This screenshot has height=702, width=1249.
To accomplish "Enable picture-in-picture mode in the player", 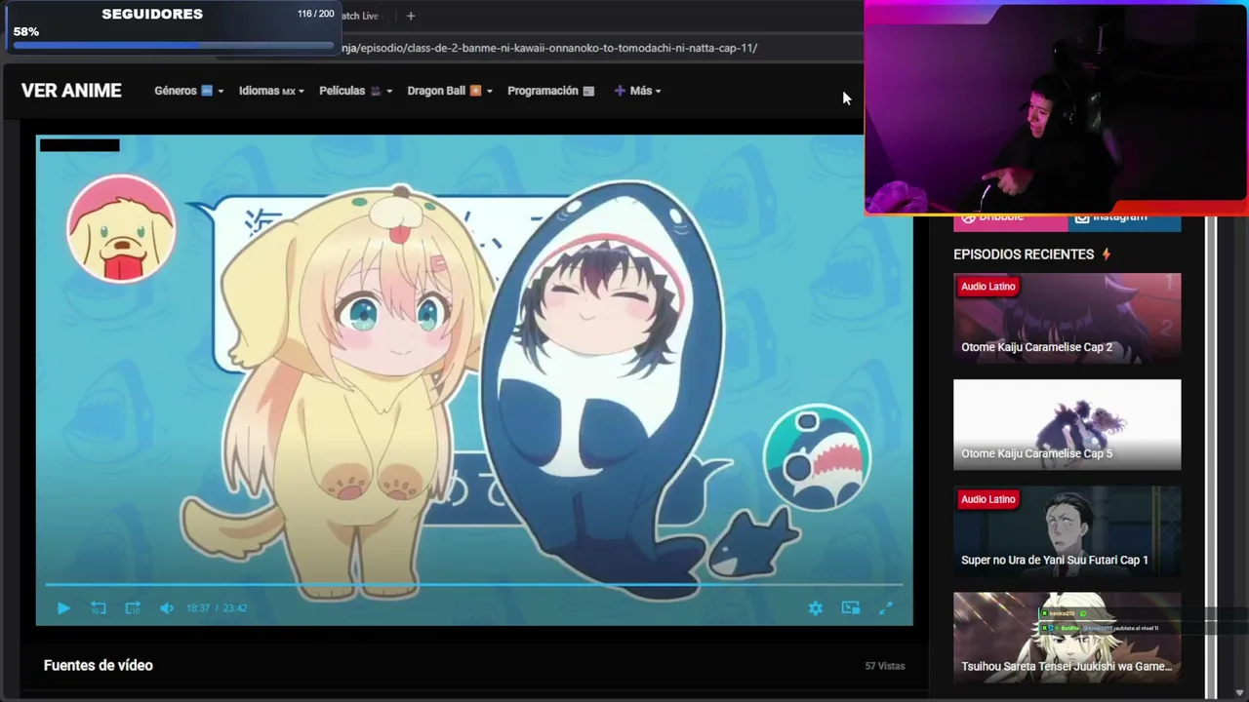I will (x=851, y=608).
